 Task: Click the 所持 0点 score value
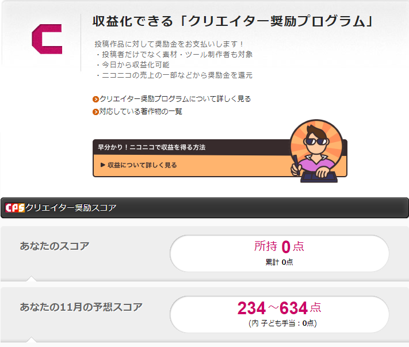coord(279,247)
